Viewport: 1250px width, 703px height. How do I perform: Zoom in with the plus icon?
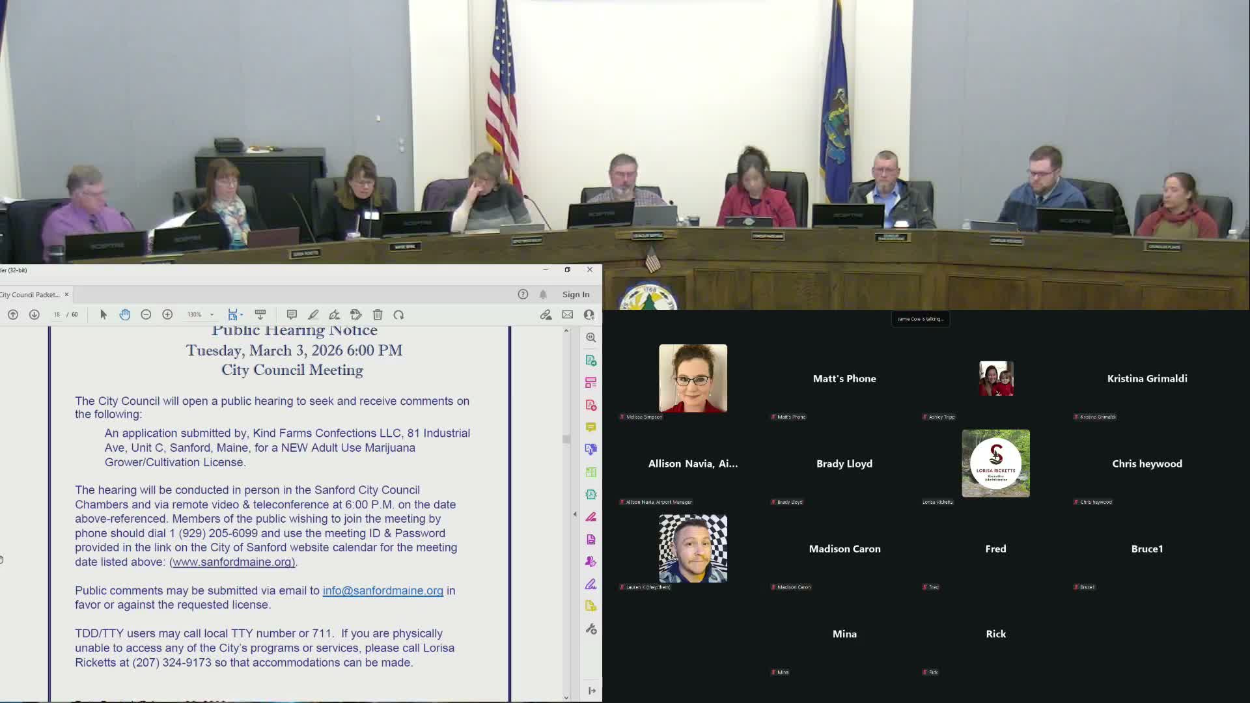click(167, 315)
